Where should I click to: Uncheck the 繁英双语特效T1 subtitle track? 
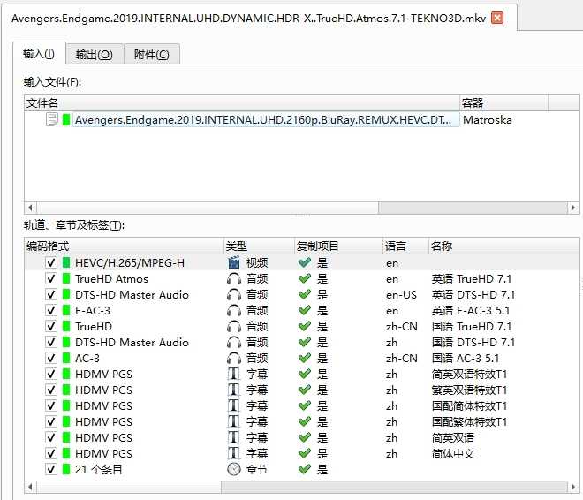click(x=51, y=390)
